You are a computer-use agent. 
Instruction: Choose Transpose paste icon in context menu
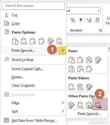pyautogui.click(x=42, y=41)
